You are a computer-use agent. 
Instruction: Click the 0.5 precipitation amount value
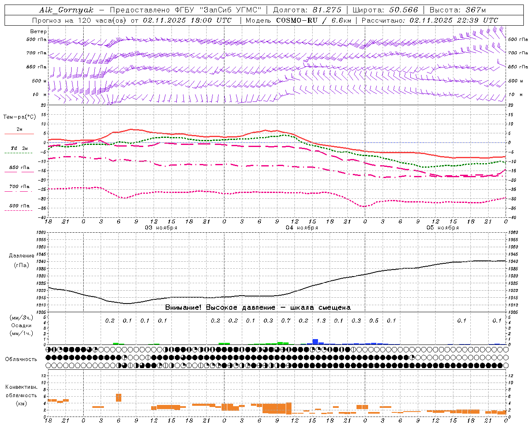(x=374, y=320)
